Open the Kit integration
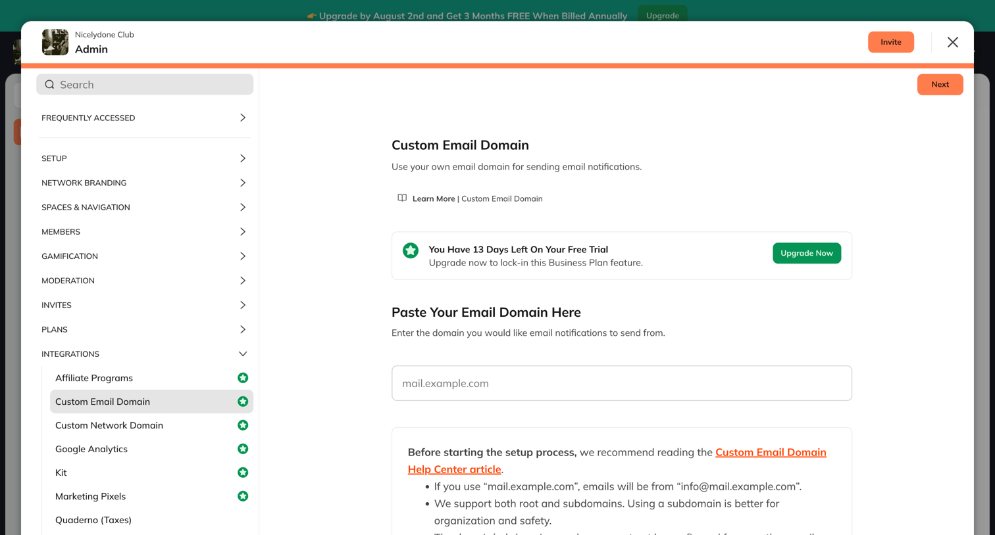 tap(151, 473)
